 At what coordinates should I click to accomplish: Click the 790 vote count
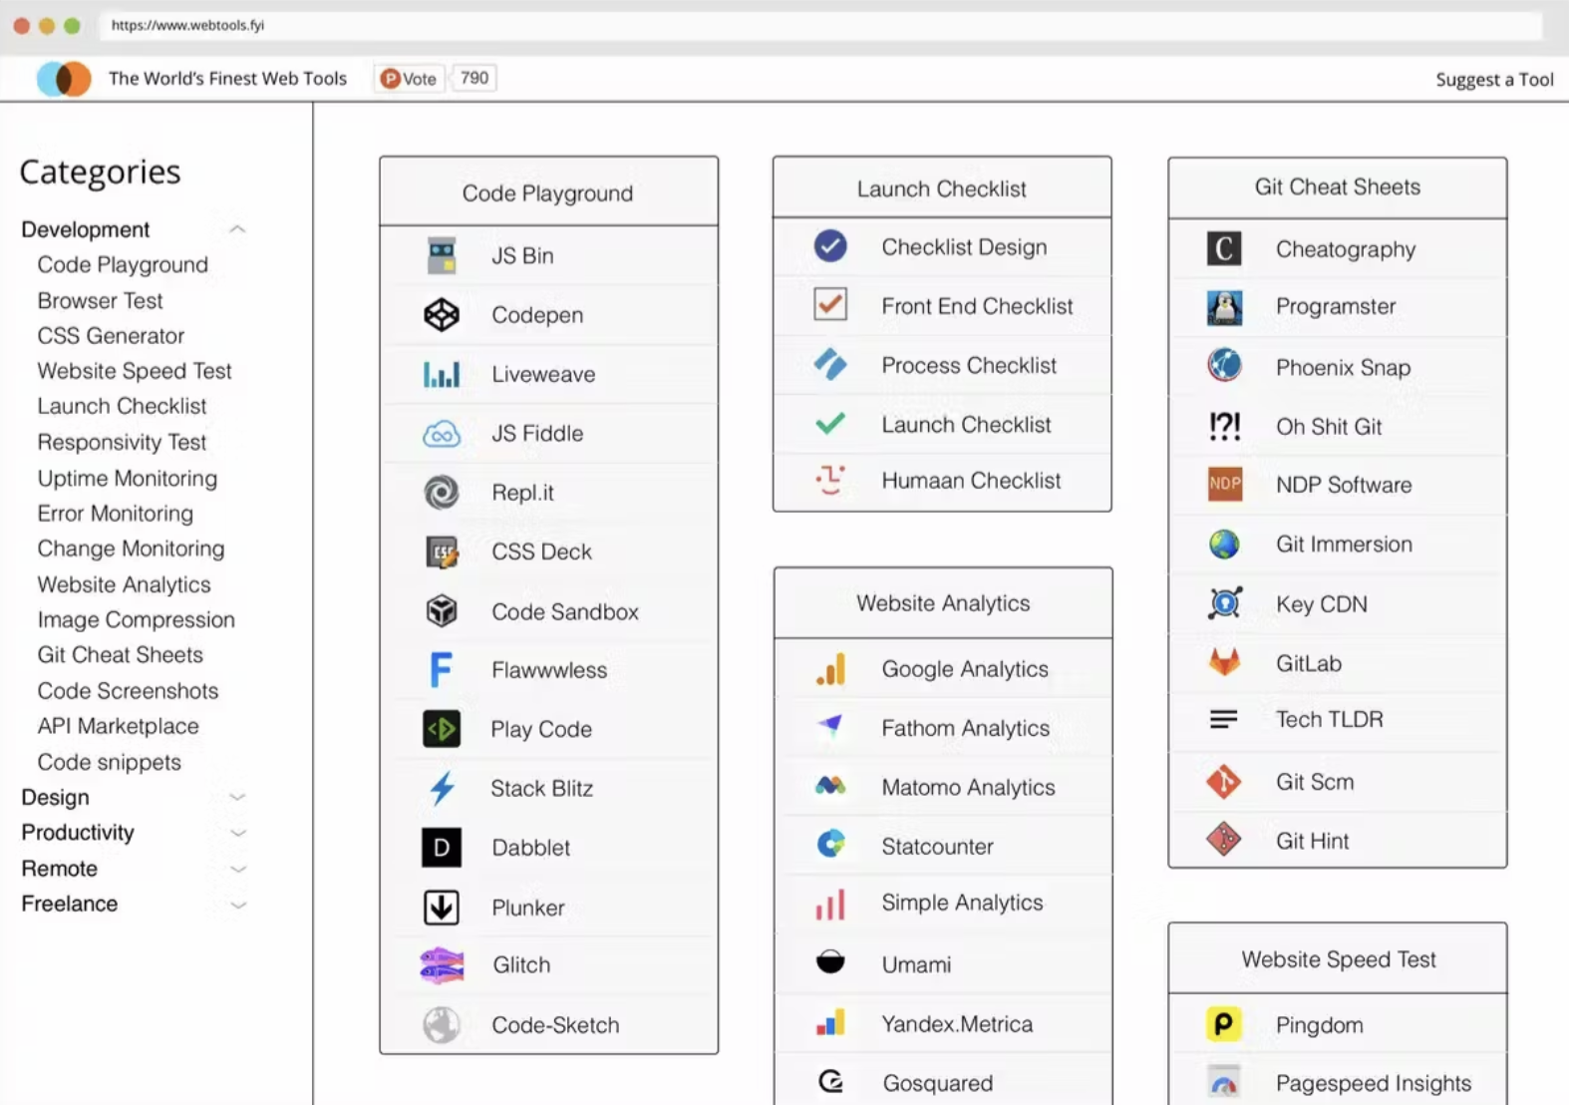tap(474, 78)
